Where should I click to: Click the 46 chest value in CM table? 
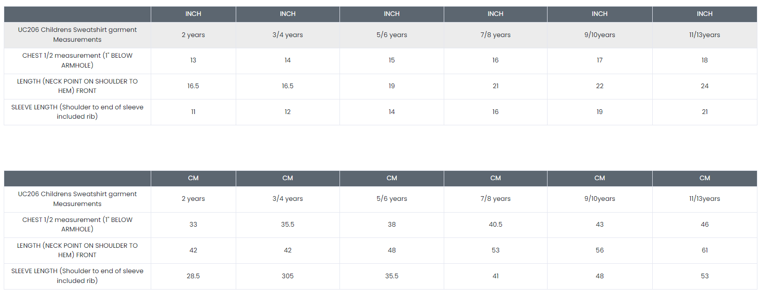click(x=704, y=224)
